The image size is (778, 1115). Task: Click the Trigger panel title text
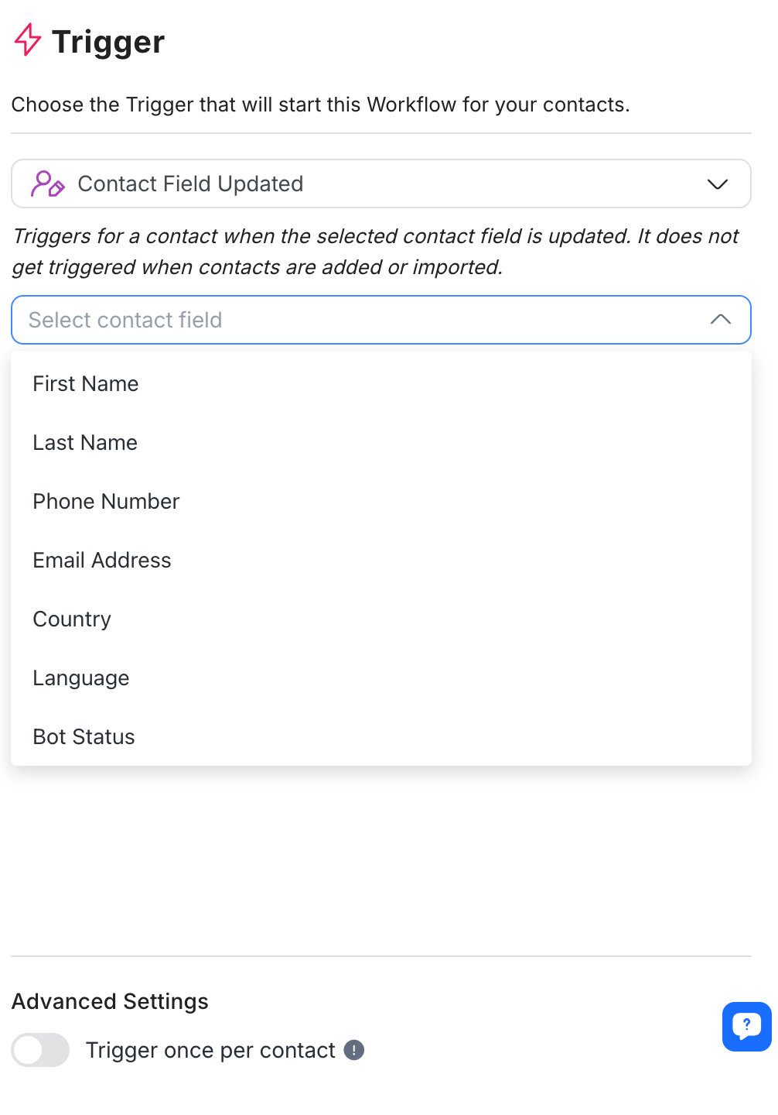click(x=108, y=42)
